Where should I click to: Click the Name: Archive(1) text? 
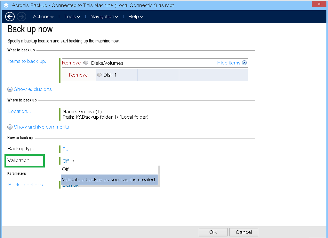[x=82, y=112]
